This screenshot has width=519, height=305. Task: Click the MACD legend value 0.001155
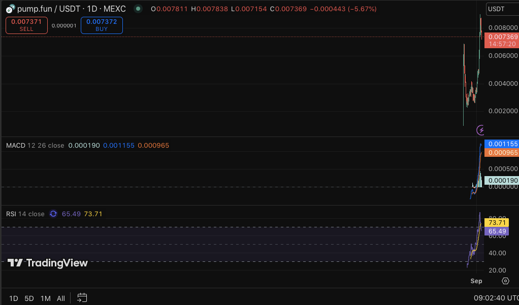tap(119, 145)
